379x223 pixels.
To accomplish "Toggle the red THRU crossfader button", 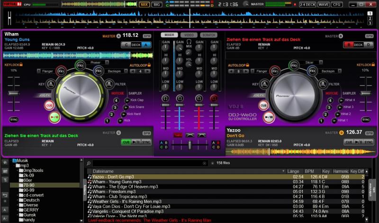I will (x=178, y=135).
